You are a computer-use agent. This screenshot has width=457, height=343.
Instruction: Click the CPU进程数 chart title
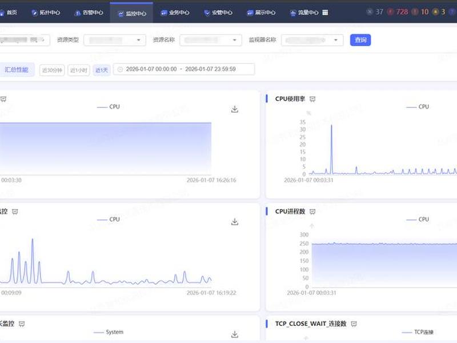(x=290, y=212)
